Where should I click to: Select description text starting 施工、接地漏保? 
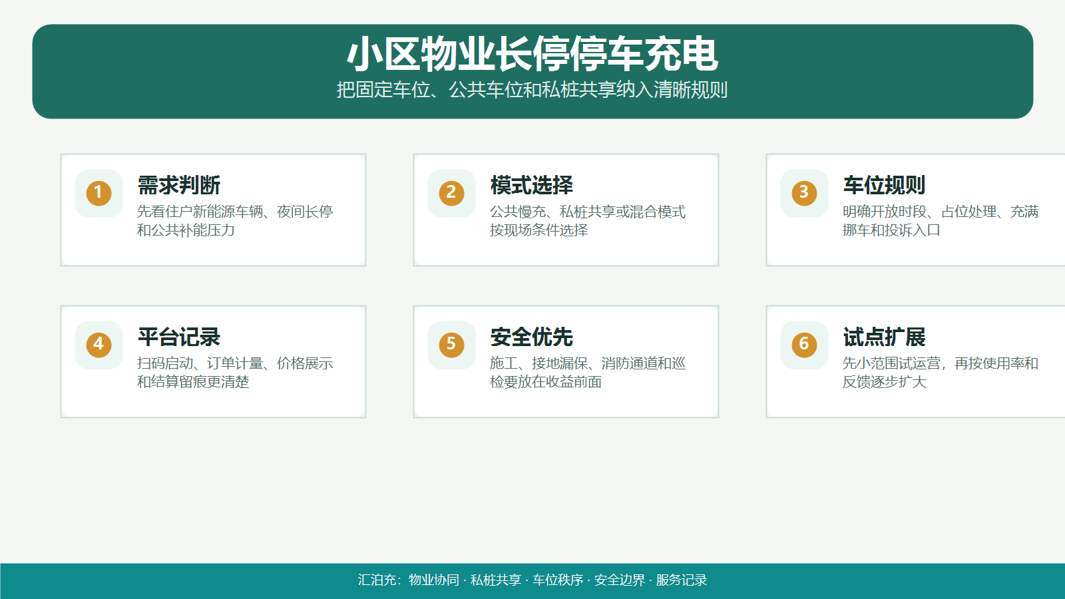click(x=588, y=373)
